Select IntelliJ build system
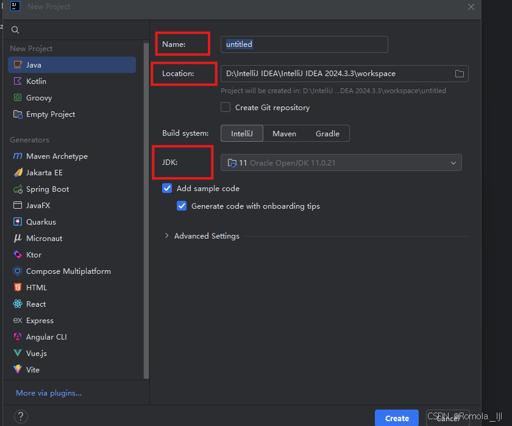 pyautogui.click(x=241, y=133)
